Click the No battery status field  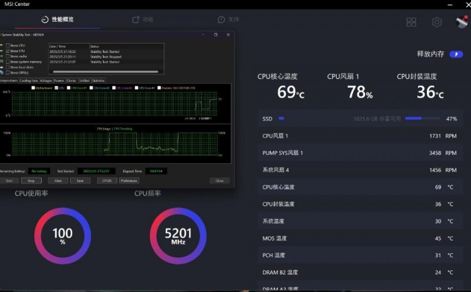[39, 171]
